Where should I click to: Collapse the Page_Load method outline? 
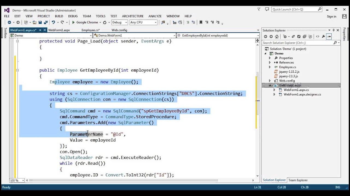pos(17,41)
